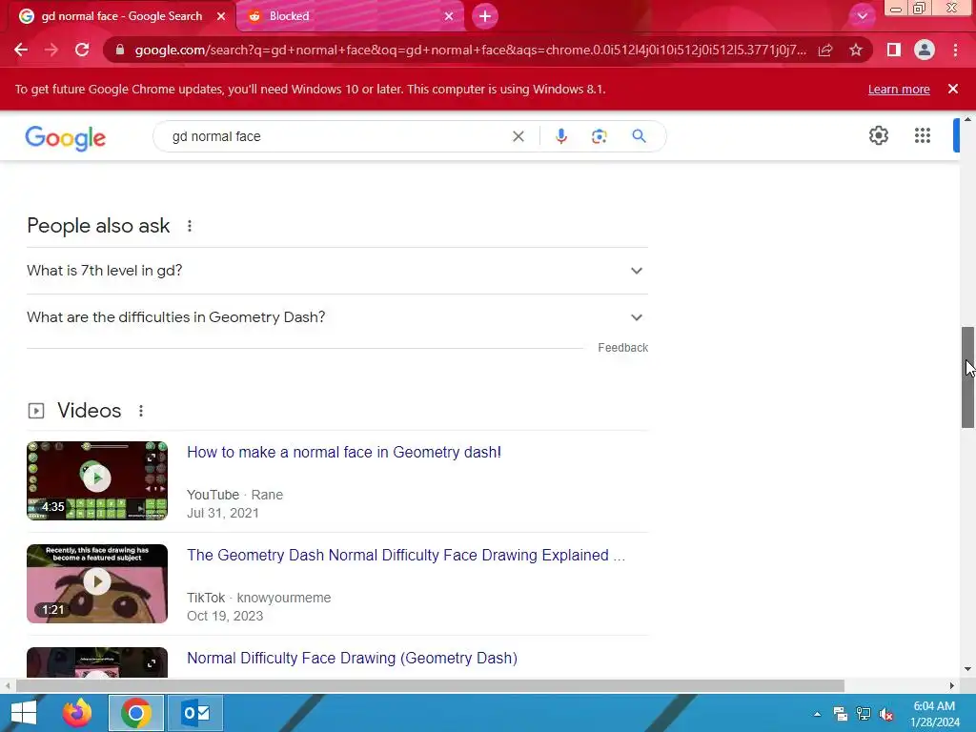Open Google quick settings gear
The image size is (976, 732).
[x=878, y=135]
